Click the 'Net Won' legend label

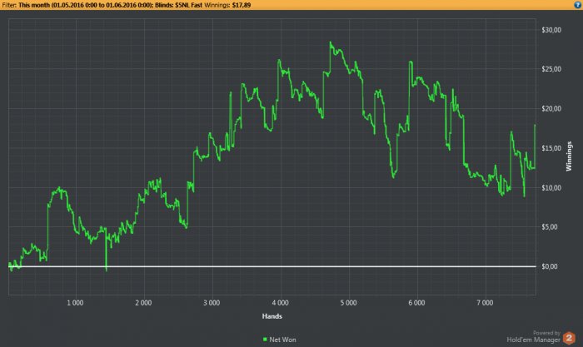click(282, 340)
